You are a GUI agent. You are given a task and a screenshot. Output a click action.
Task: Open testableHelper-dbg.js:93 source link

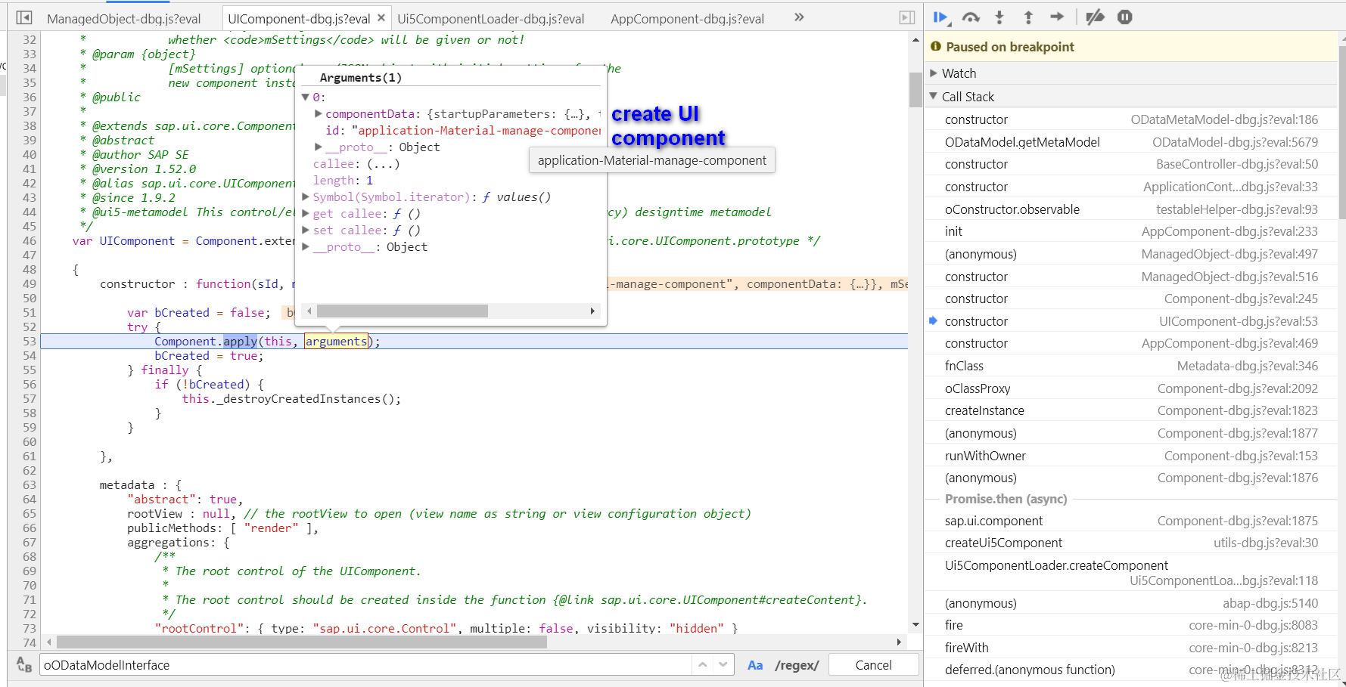coord(1237,209)
